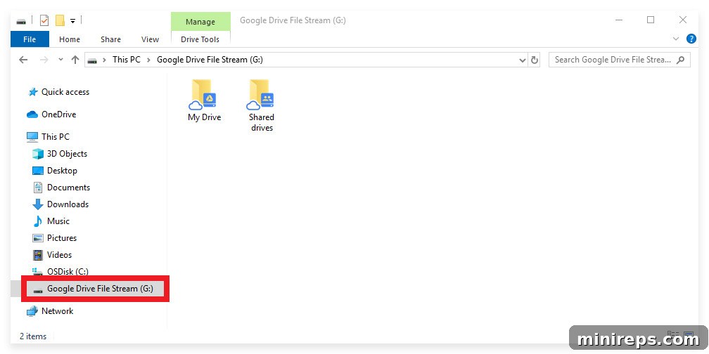Screen dimensions: 709x354
Task: Click the Properties quick access toolbar icon
Action: (44, 20)
